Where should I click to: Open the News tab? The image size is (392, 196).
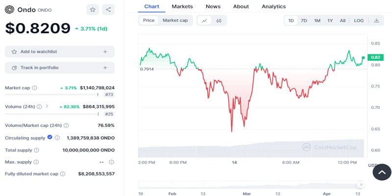point(213,6)
